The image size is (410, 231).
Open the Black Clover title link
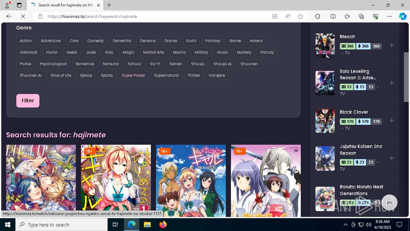pyautogui.click(x=354, y=112)
